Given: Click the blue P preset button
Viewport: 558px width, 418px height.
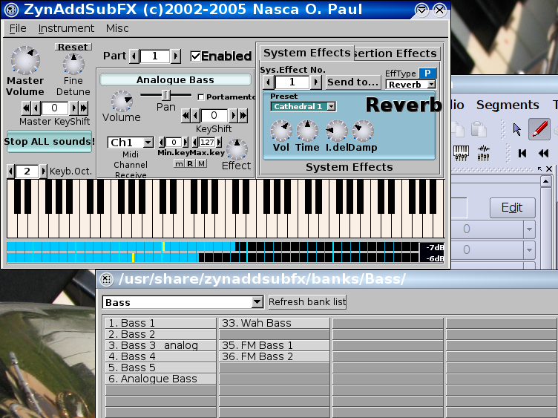Looking at the screenshot, I should (x=427, y=74).
